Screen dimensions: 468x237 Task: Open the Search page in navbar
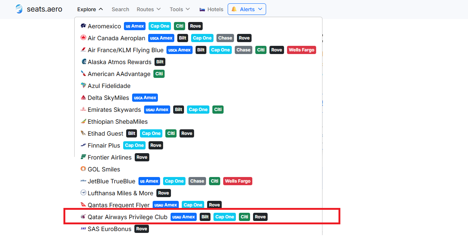click(120, 9)
